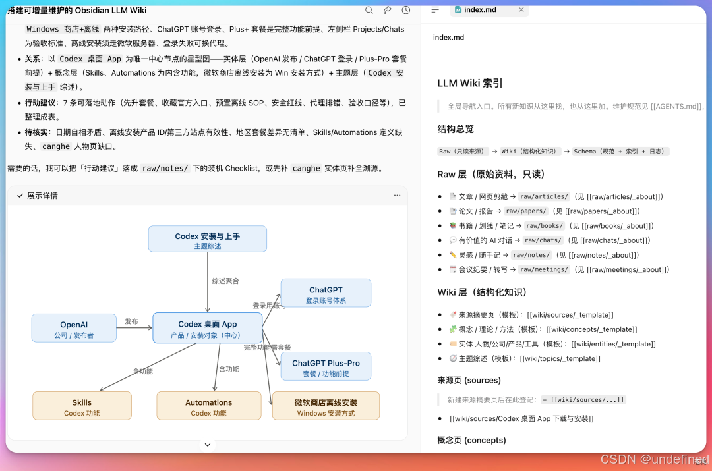Click the 来源页 (sources) heading
The height and width of the screenshot is (471, 712).
click(x=469, y=380)
